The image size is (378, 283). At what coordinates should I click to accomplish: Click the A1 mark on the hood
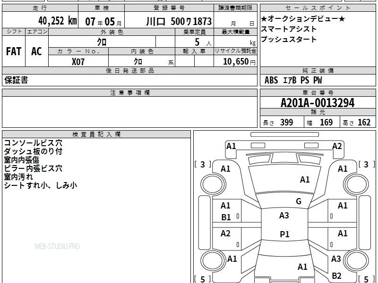[305, 180]
